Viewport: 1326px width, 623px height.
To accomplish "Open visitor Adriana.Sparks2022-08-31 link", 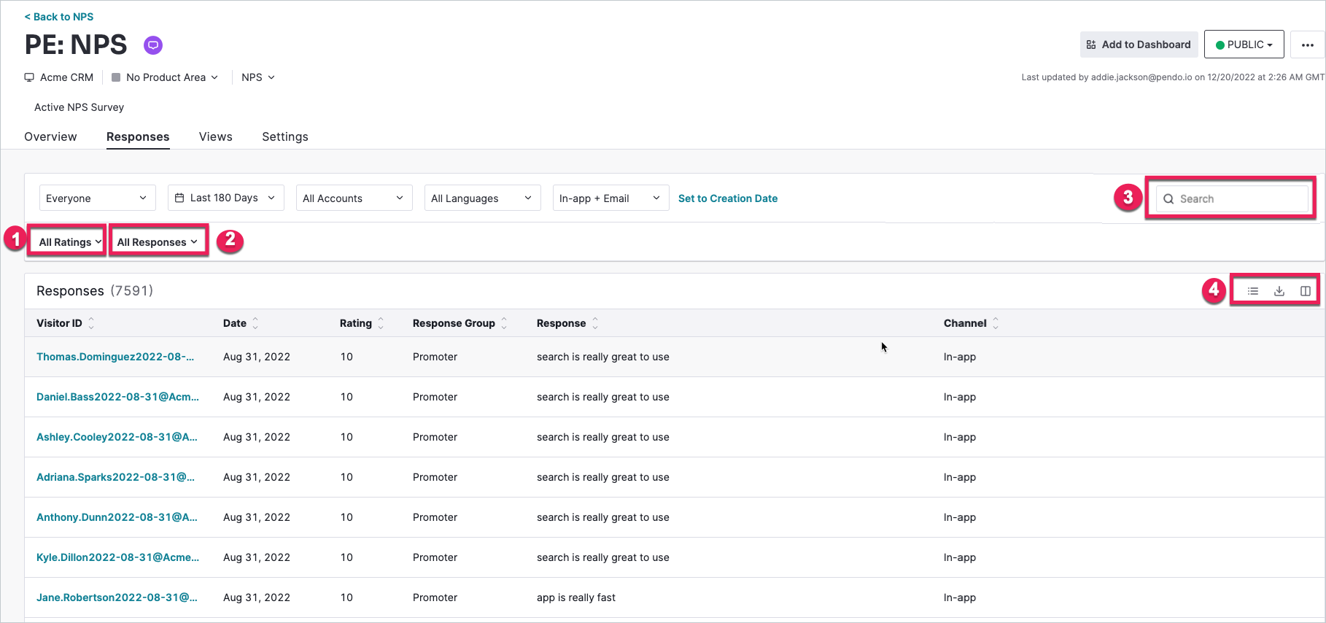I will click(115, 477).
